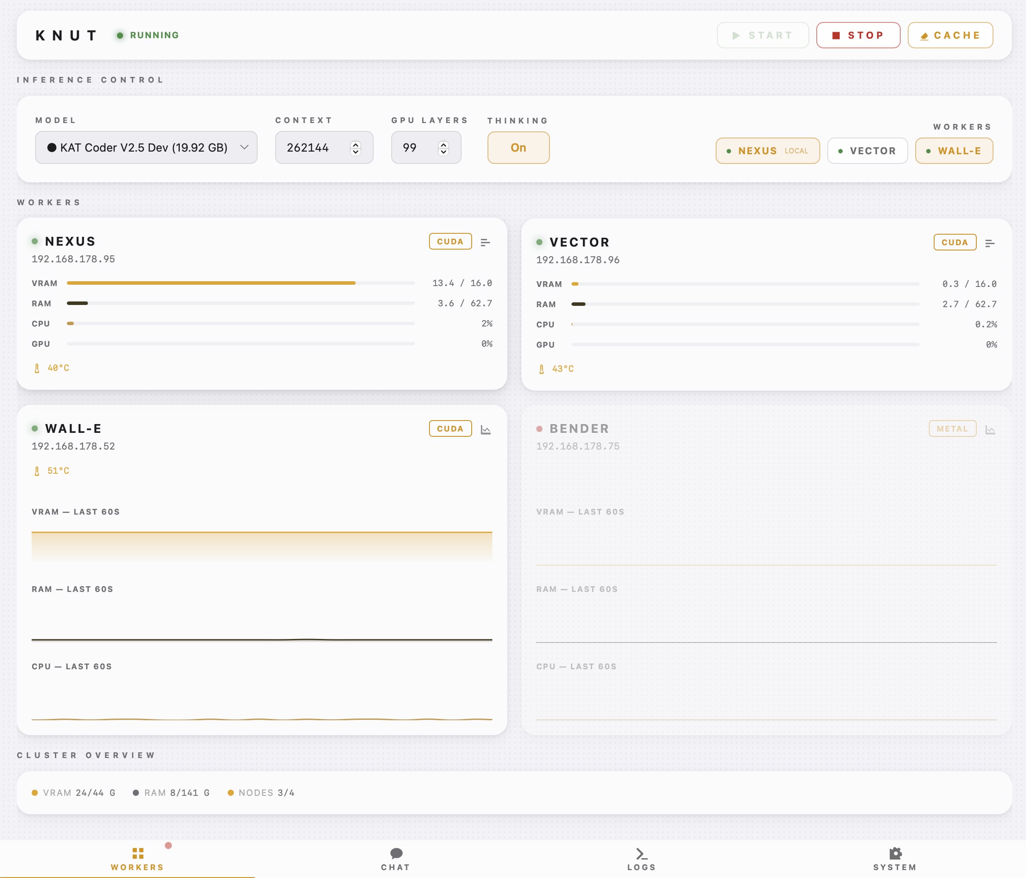Click the GPU Layers stepper arrows
This screenshot has width=1026, height=878.
[x=444, y=148]
